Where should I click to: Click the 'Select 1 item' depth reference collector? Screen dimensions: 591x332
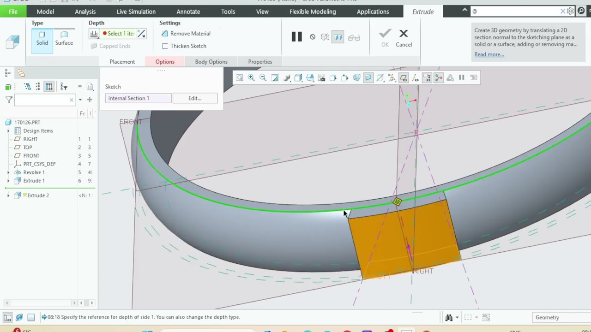pos(118,34)
